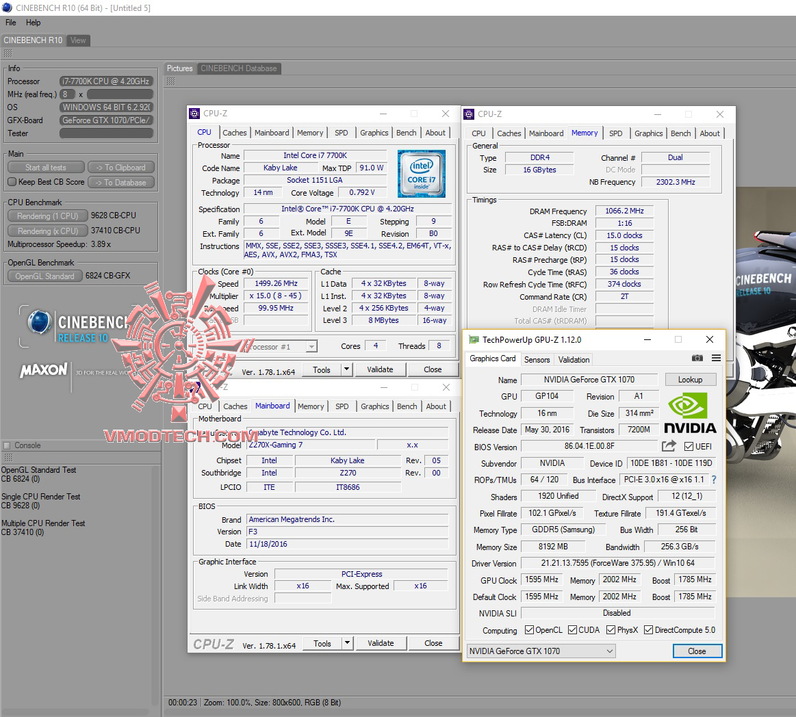The image size is (796, 717).
Task: Open the NVIDIA GeForce GTX 1070 device dropdown
Action: pos(608,651)
